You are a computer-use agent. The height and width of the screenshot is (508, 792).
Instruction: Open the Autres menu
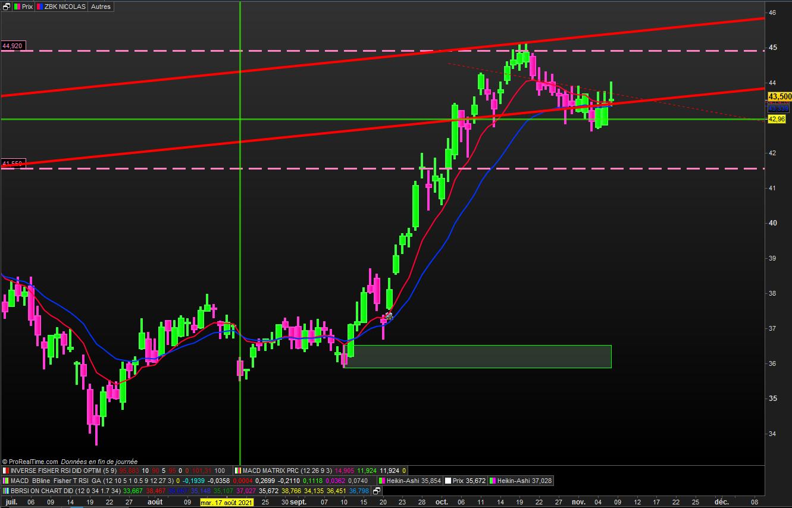pos(101,7)
